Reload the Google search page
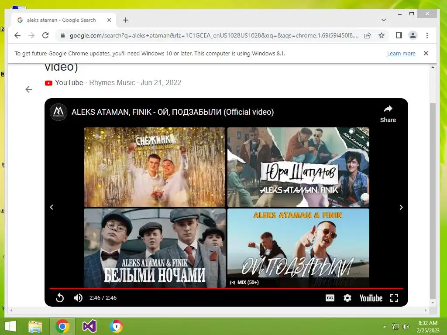This screenshot has width=447, height=335. click(45, 35)
